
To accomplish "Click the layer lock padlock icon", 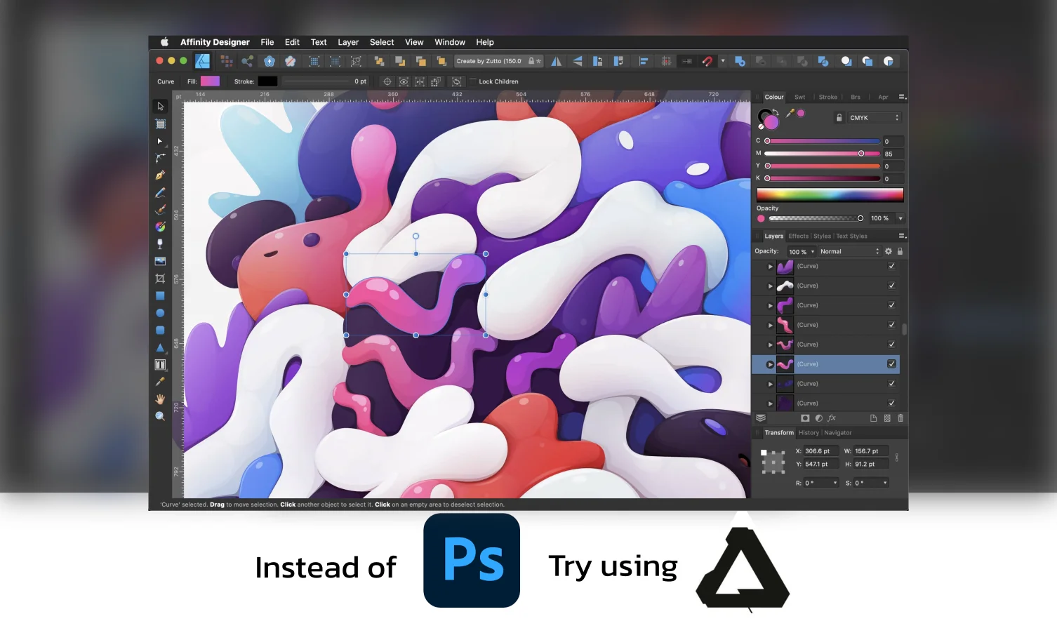I will coord(900,251).
